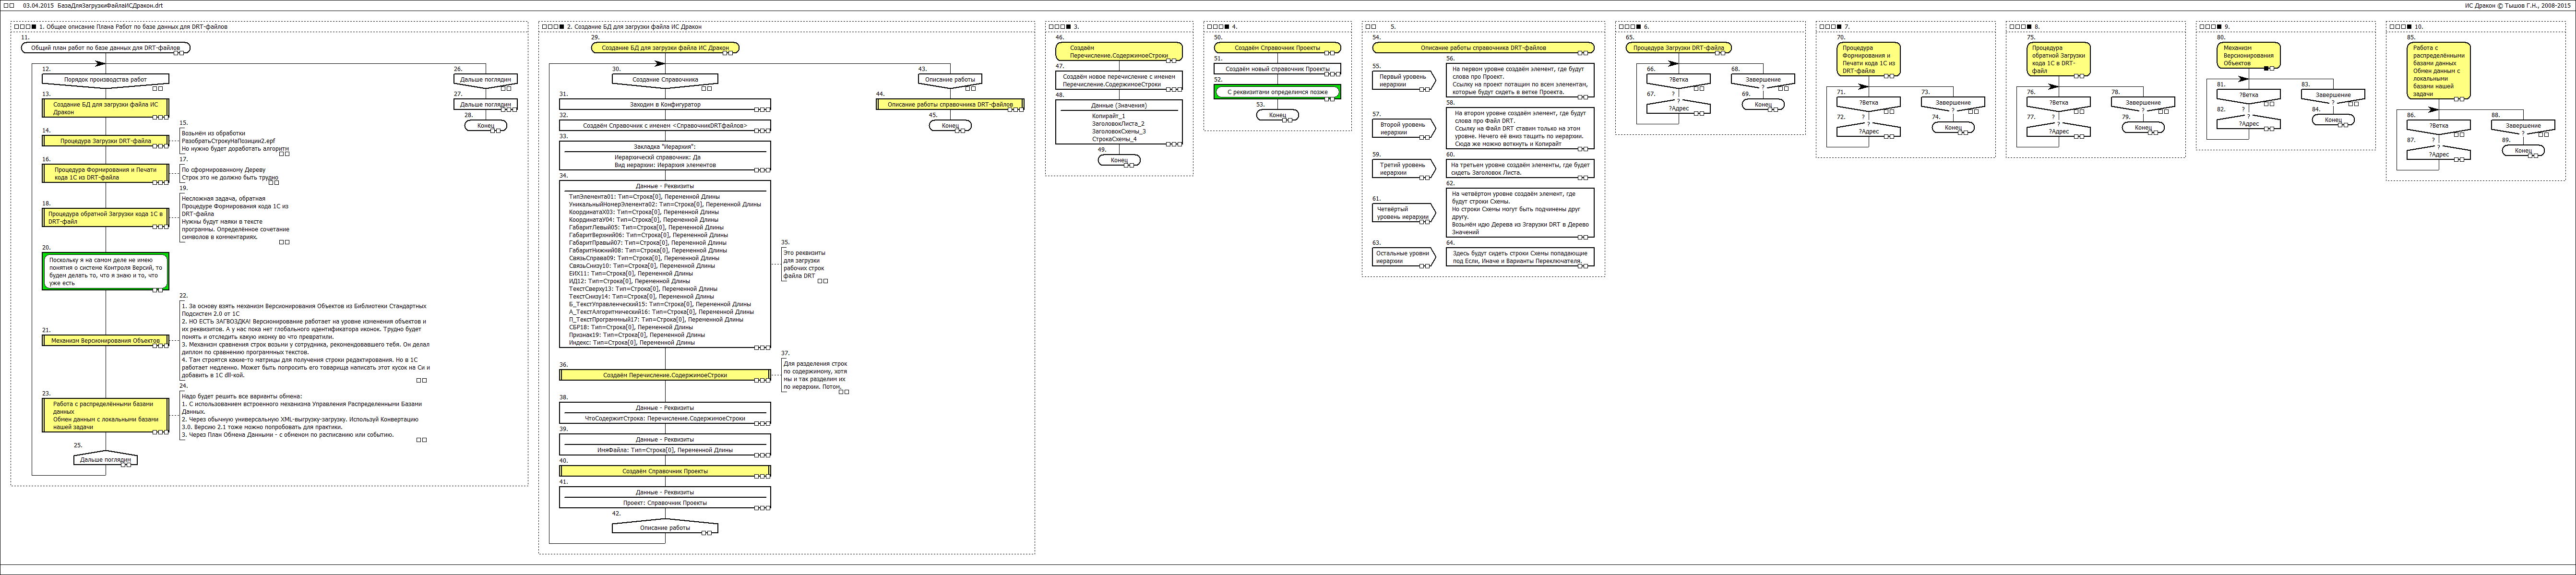Select yellow node 36 'Создаём Перечисление.СодержимоеСтроки'
The width and height of the screenshot is (2576, 575).
[665, 375]
